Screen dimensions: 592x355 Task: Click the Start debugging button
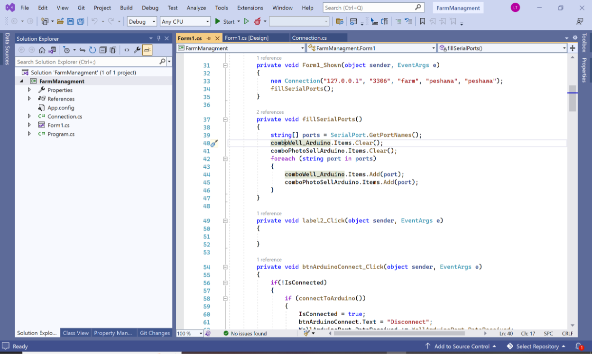click(x=225, y=21)
